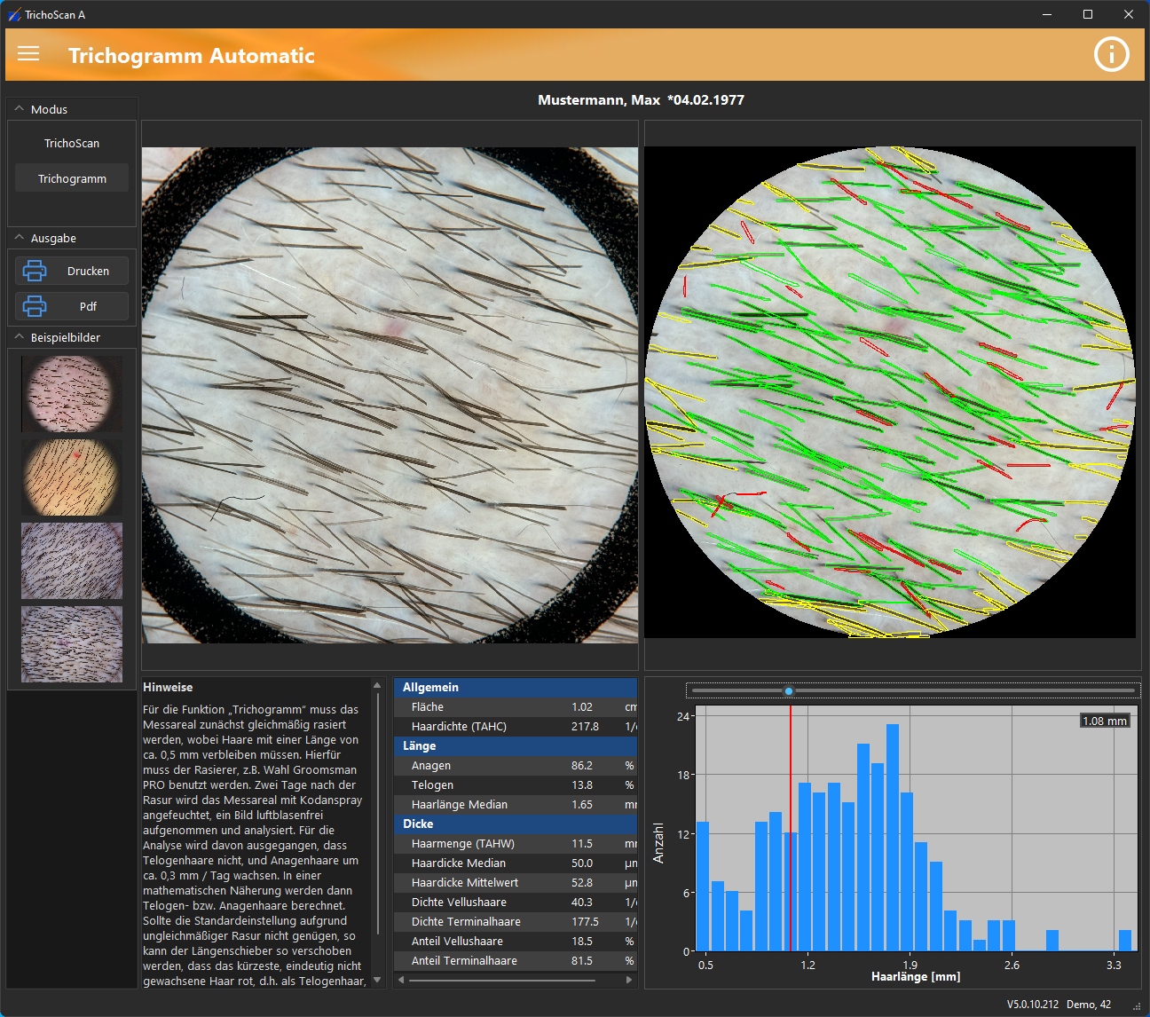Move the hair length slider handle
The image size is (1150, 1017).
point(789,690)
